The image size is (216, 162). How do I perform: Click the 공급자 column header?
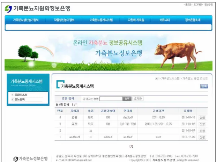click(75, 111)
